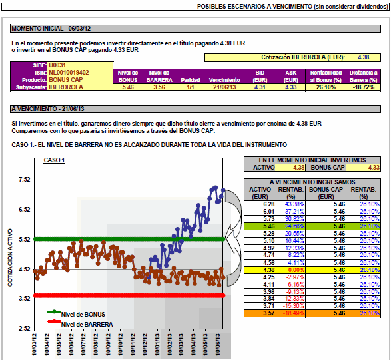This screenshot has height=360, width=391.
Task: Select the ISIN cell NL0010019402
Action: [69, 73]
